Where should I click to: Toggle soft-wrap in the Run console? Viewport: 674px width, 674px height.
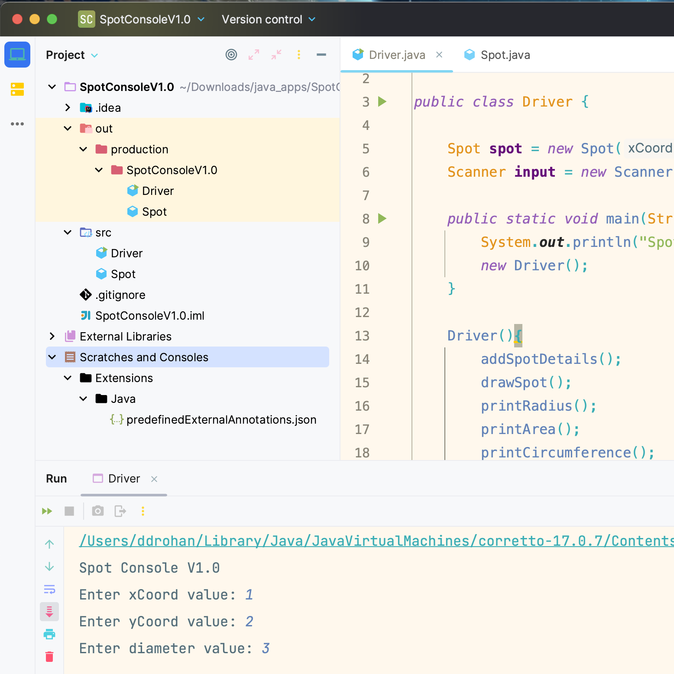pyautogui.click(x=49, y=589)
